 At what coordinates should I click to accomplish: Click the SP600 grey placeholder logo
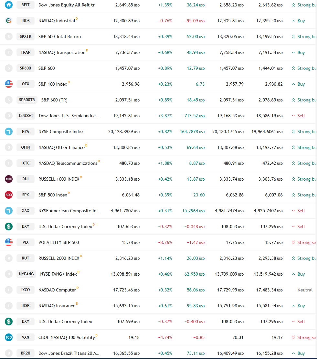(x=9, y=68)
